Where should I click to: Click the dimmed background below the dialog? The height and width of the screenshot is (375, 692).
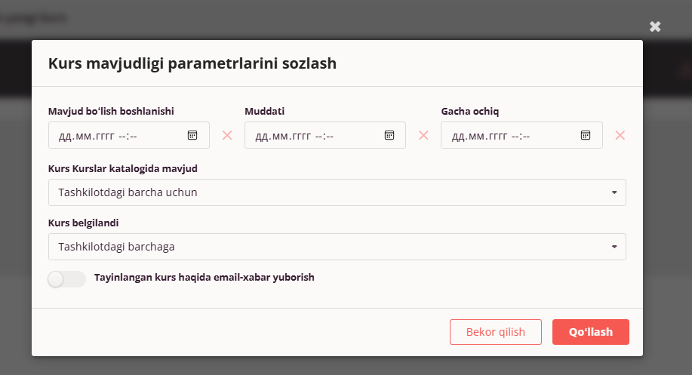coord(346,366)
